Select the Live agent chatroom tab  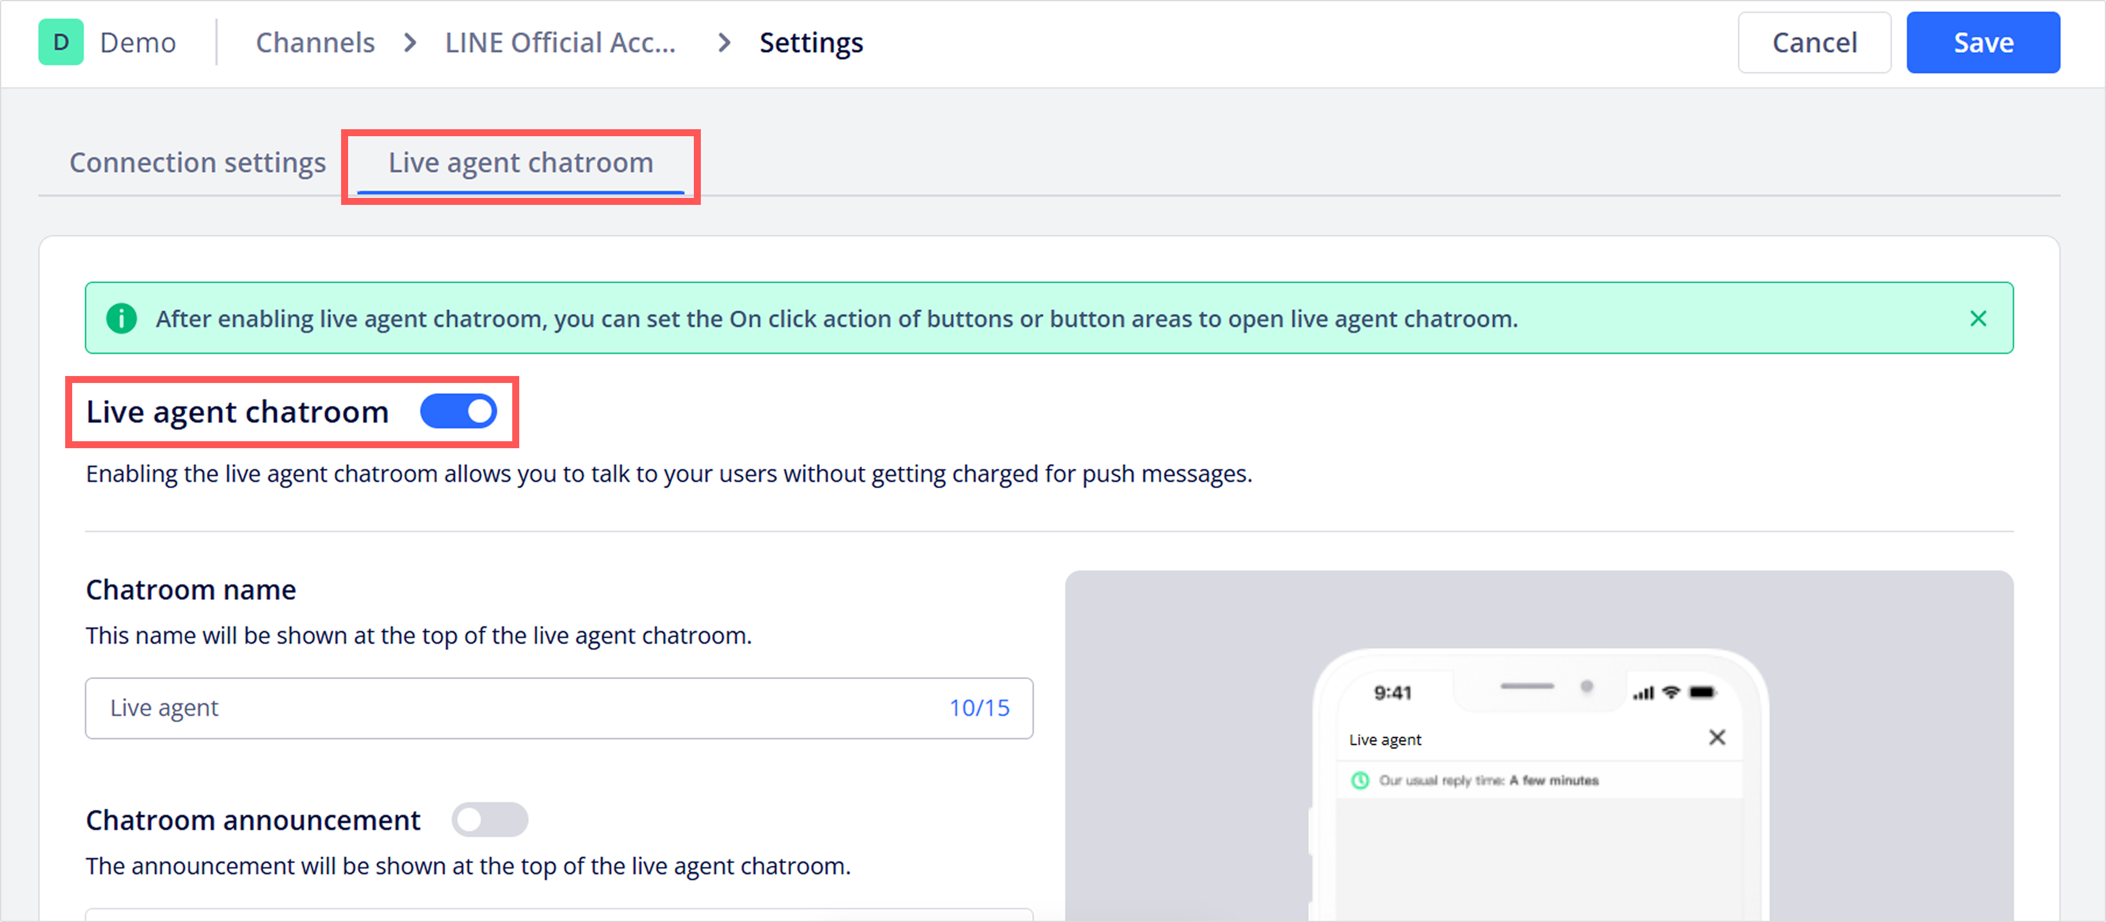(521, 162)
